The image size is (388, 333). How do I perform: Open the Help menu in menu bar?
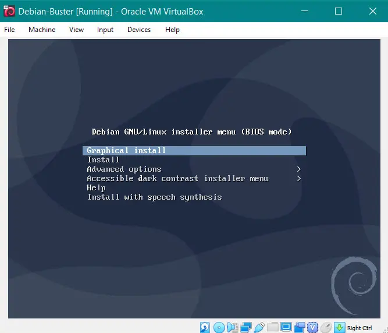(172, 30)
